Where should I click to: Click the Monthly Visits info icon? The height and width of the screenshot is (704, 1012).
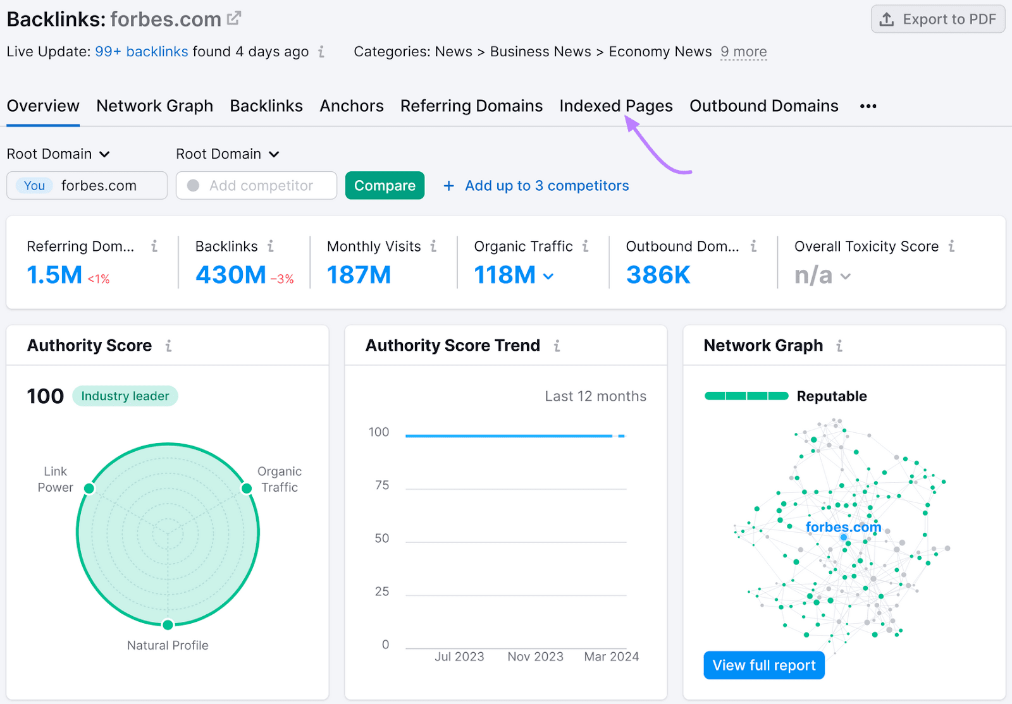[x=433, y=247]
